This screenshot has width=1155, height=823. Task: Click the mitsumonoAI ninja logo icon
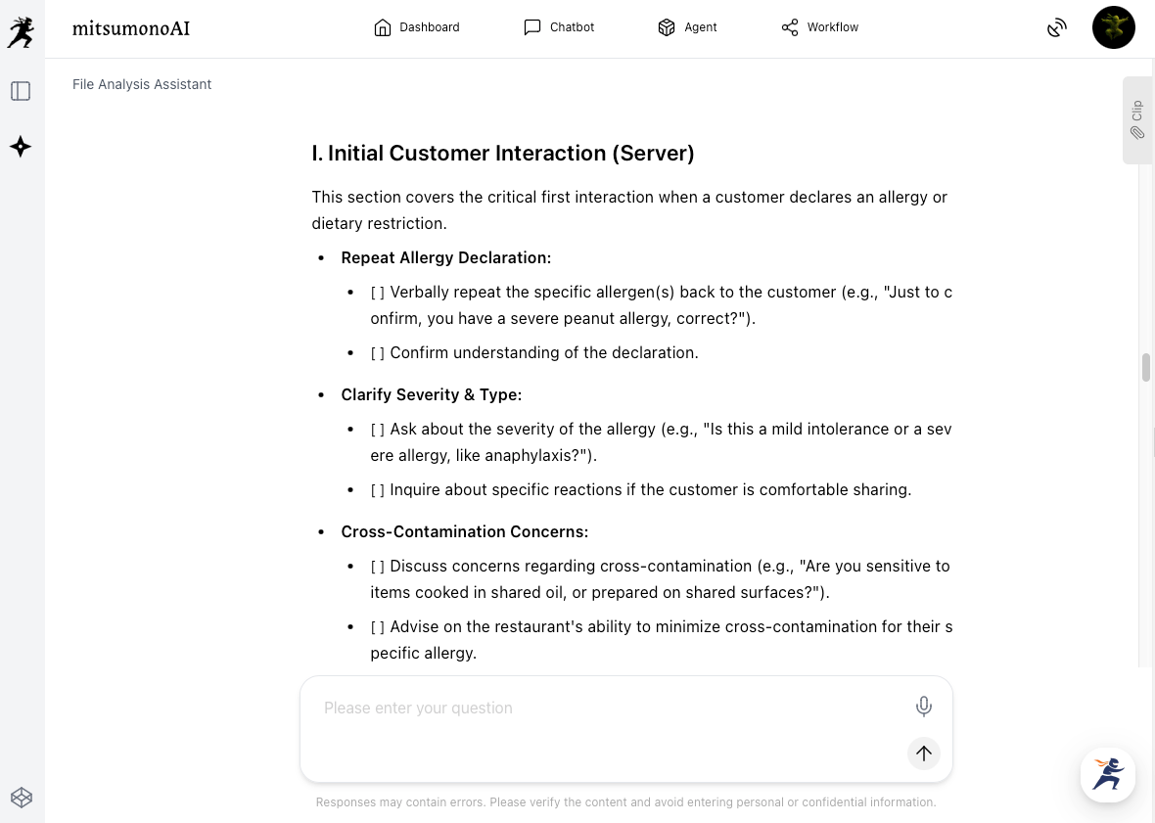[x=21, y=31]
